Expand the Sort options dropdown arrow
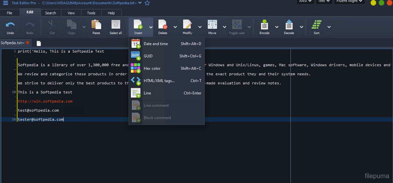The image size is (393, 183). (x=329, y=27)
